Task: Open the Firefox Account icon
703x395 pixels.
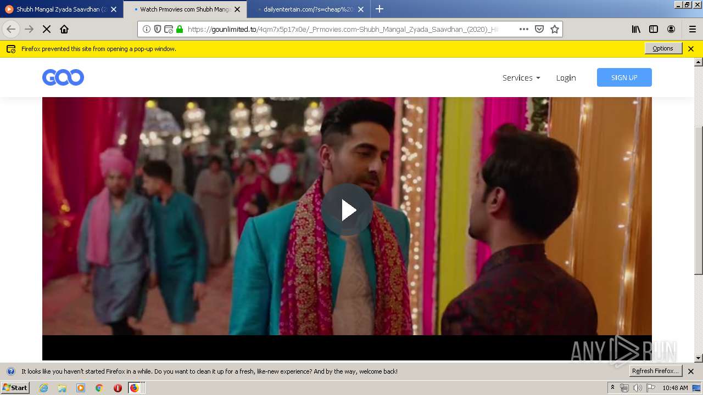Action: (x=671, y=29)
